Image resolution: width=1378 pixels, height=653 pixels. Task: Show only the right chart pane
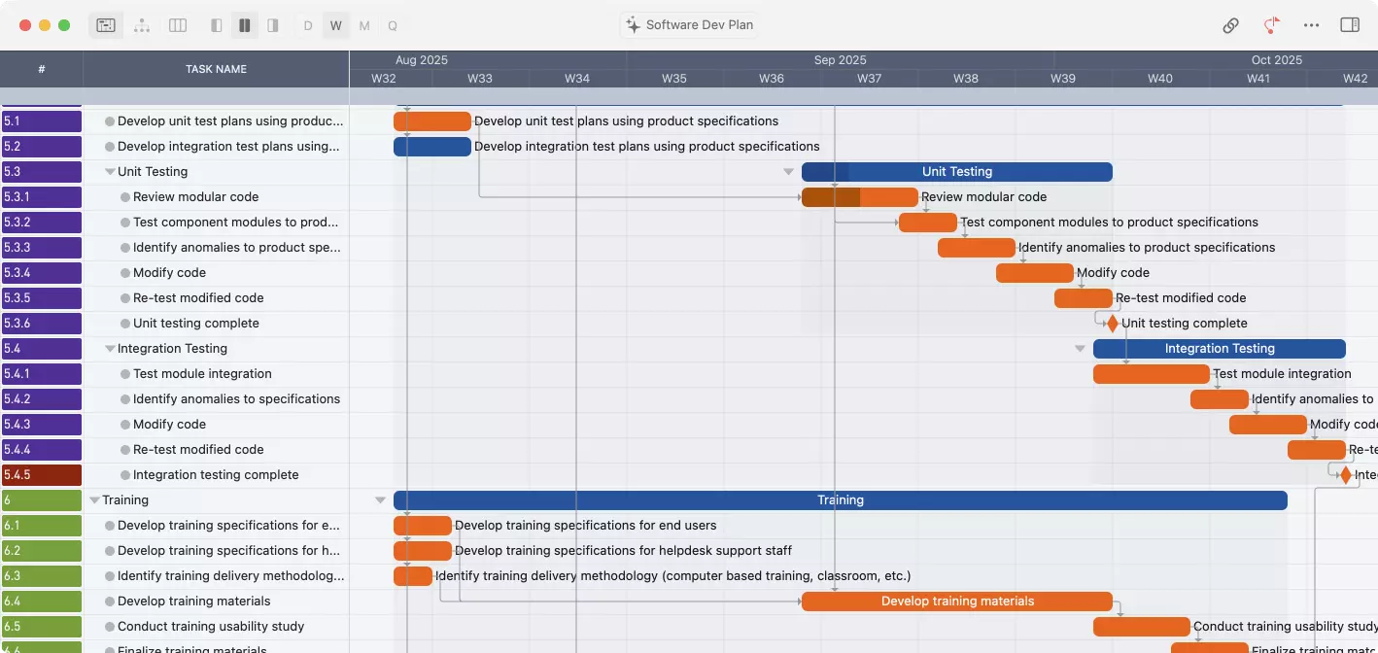point(273,25)
